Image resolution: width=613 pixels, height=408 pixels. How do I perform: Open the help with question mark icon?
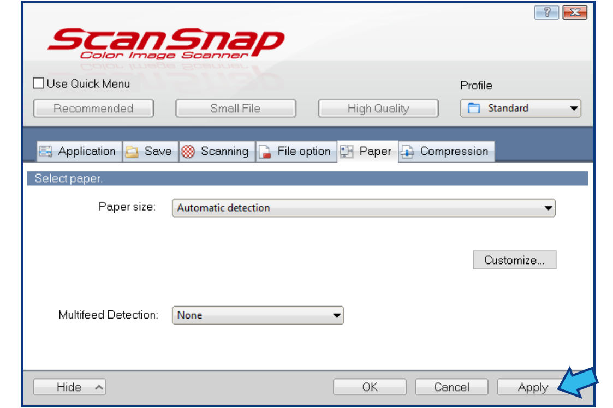coord(547,12)
